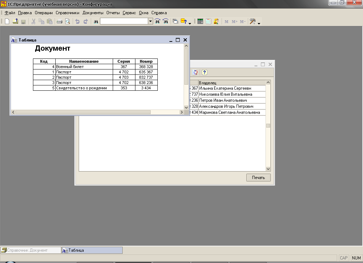Open the Calendar icon in toolbar

[208, 22]
